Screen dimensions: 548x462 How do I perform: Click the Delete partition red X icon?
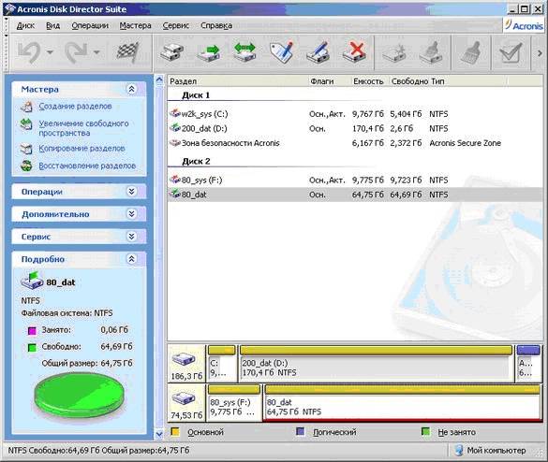[x=354, y=52]
